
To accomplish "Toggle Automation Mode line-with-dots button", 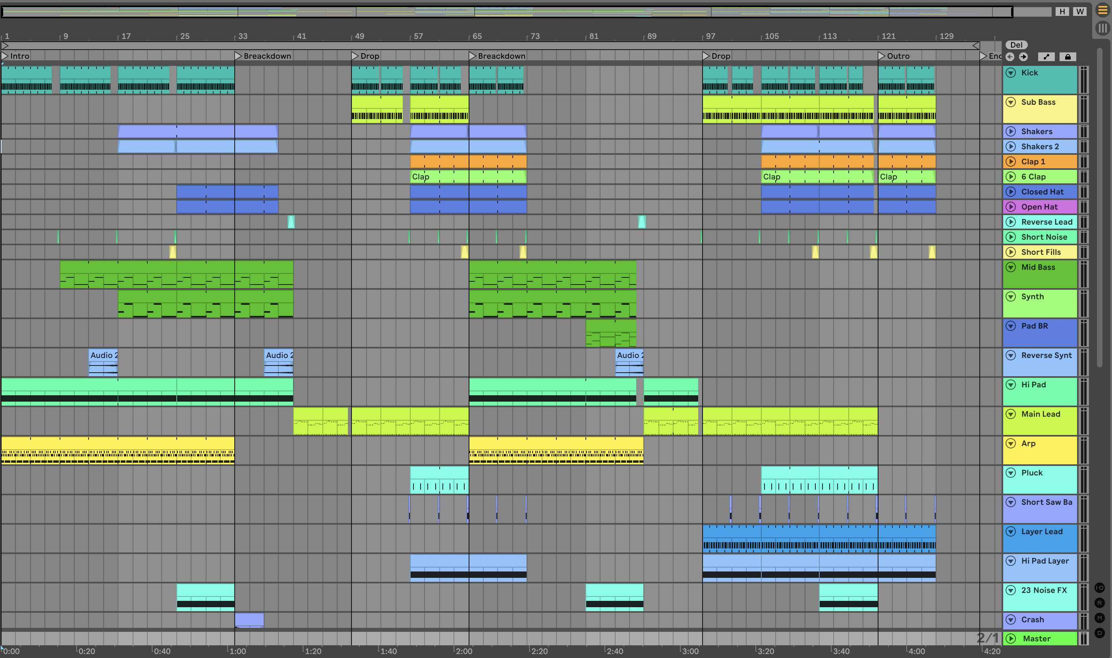I will pos(1046,57).
